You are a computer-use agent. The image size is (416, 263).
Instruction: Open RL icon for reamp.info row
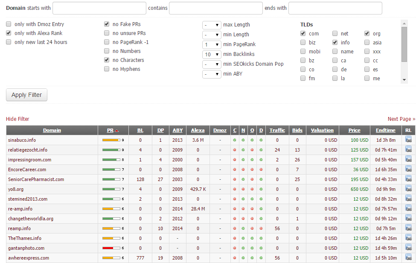coord(408,228)
